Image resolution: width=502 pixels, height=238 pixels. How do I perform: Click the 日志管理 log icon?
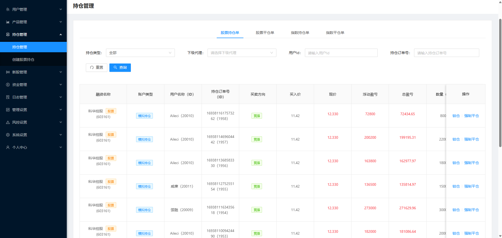pyautogui.click(x=8, y=97)
